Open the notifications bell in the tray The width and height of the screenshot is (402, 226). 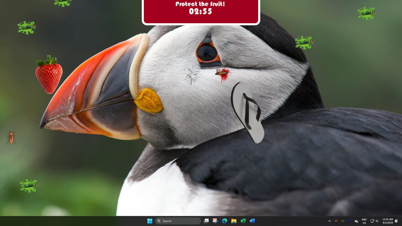click(396, 221)
